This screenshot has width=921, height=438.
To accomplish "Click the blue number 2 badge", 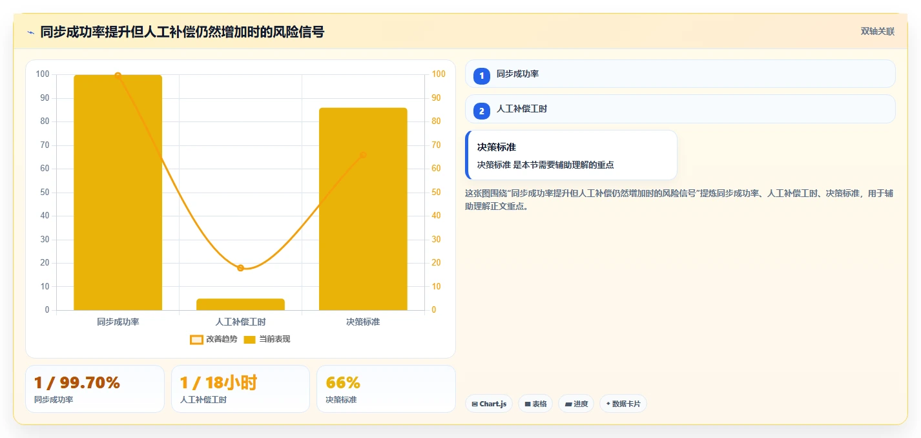I will click(x=482, y=111).
